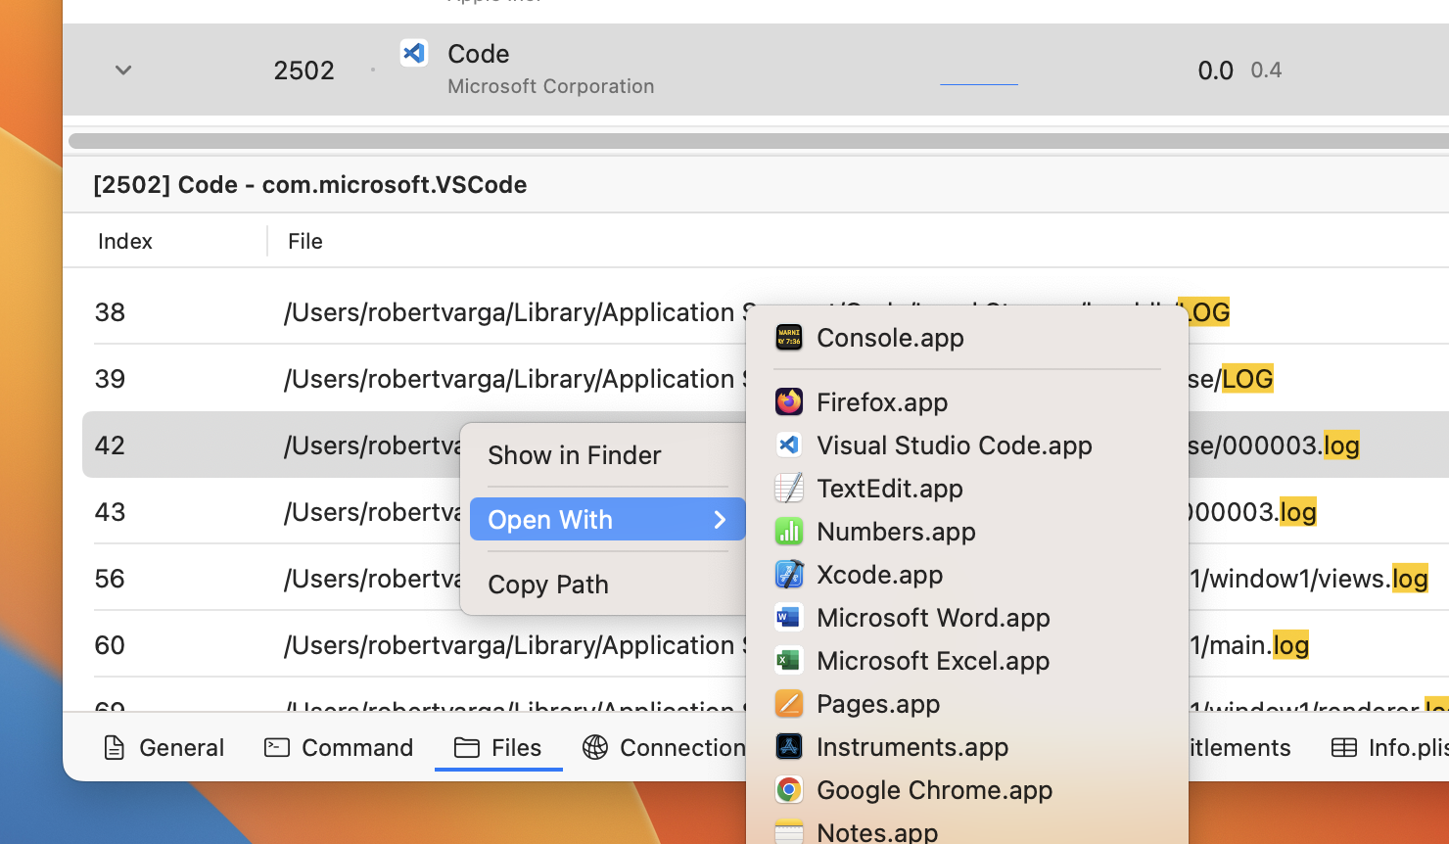
Task: Open with Pages.app icon
Action: coord(789,704)
